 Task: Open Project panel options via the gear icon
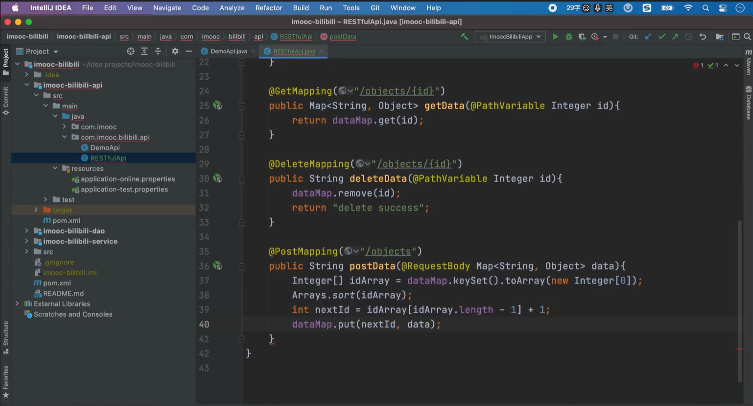pyautogui.click(x=175, y=51)
